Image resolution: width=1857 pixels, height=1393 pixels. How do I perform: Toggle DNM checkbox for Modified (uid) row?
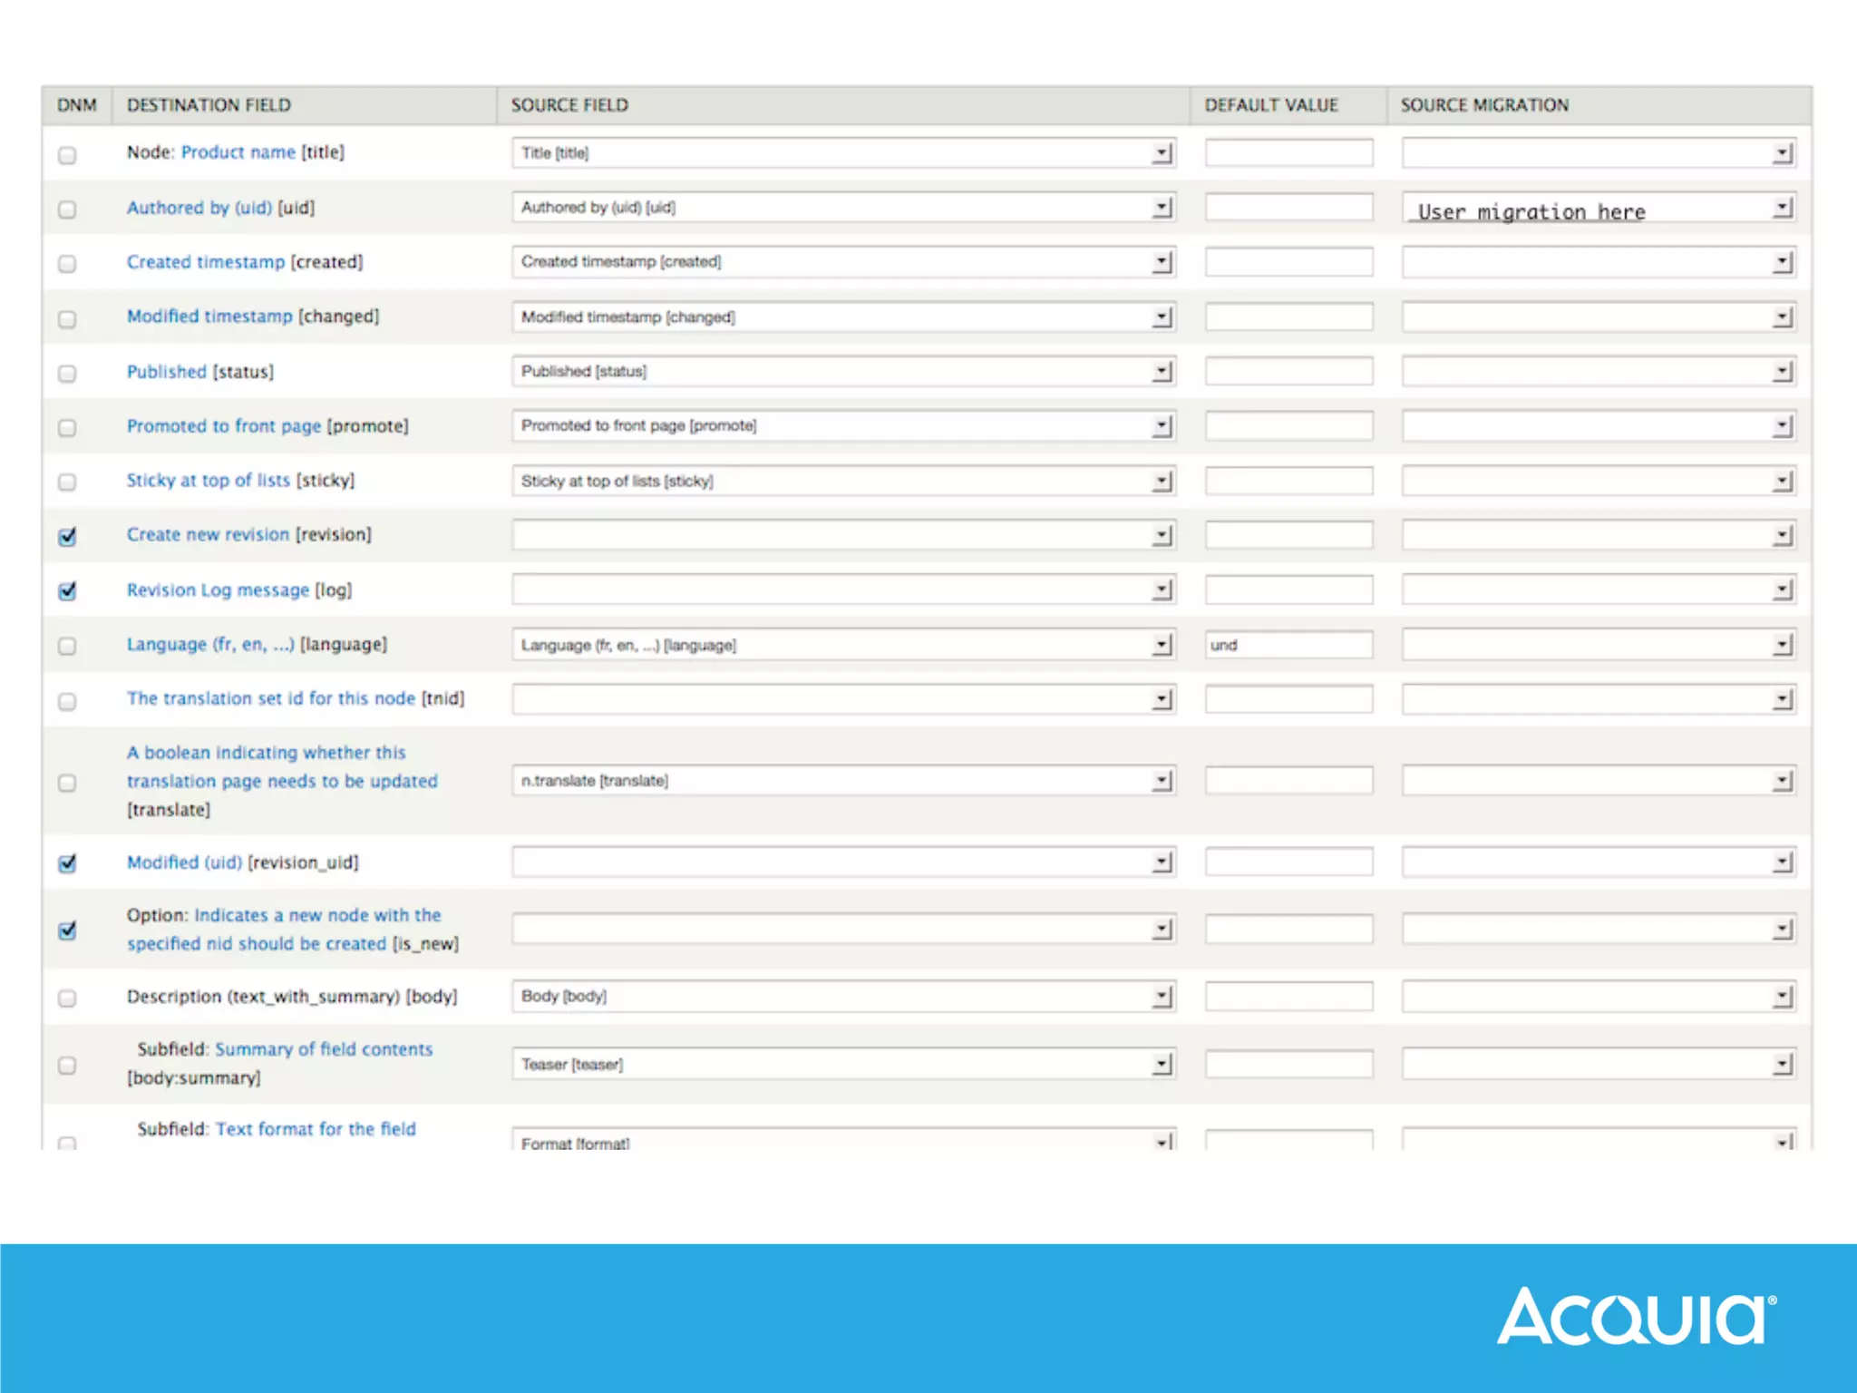pyautogui.click(x=67, y=863)
